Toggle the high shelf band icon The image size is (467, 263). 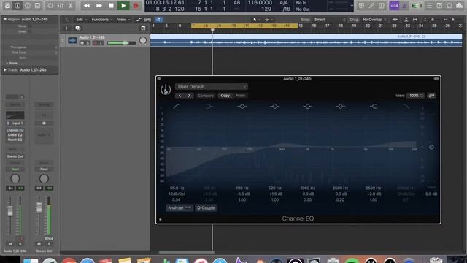tap(373, 106)
